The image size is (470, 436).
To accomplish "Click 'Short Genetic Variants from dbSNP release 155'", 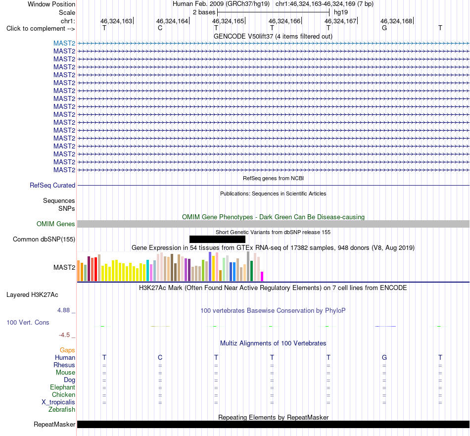I will click(273, 232).
